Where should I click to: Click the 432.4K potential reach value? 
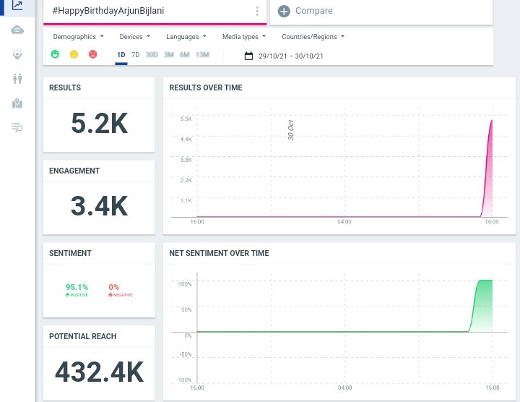point(99,372)
